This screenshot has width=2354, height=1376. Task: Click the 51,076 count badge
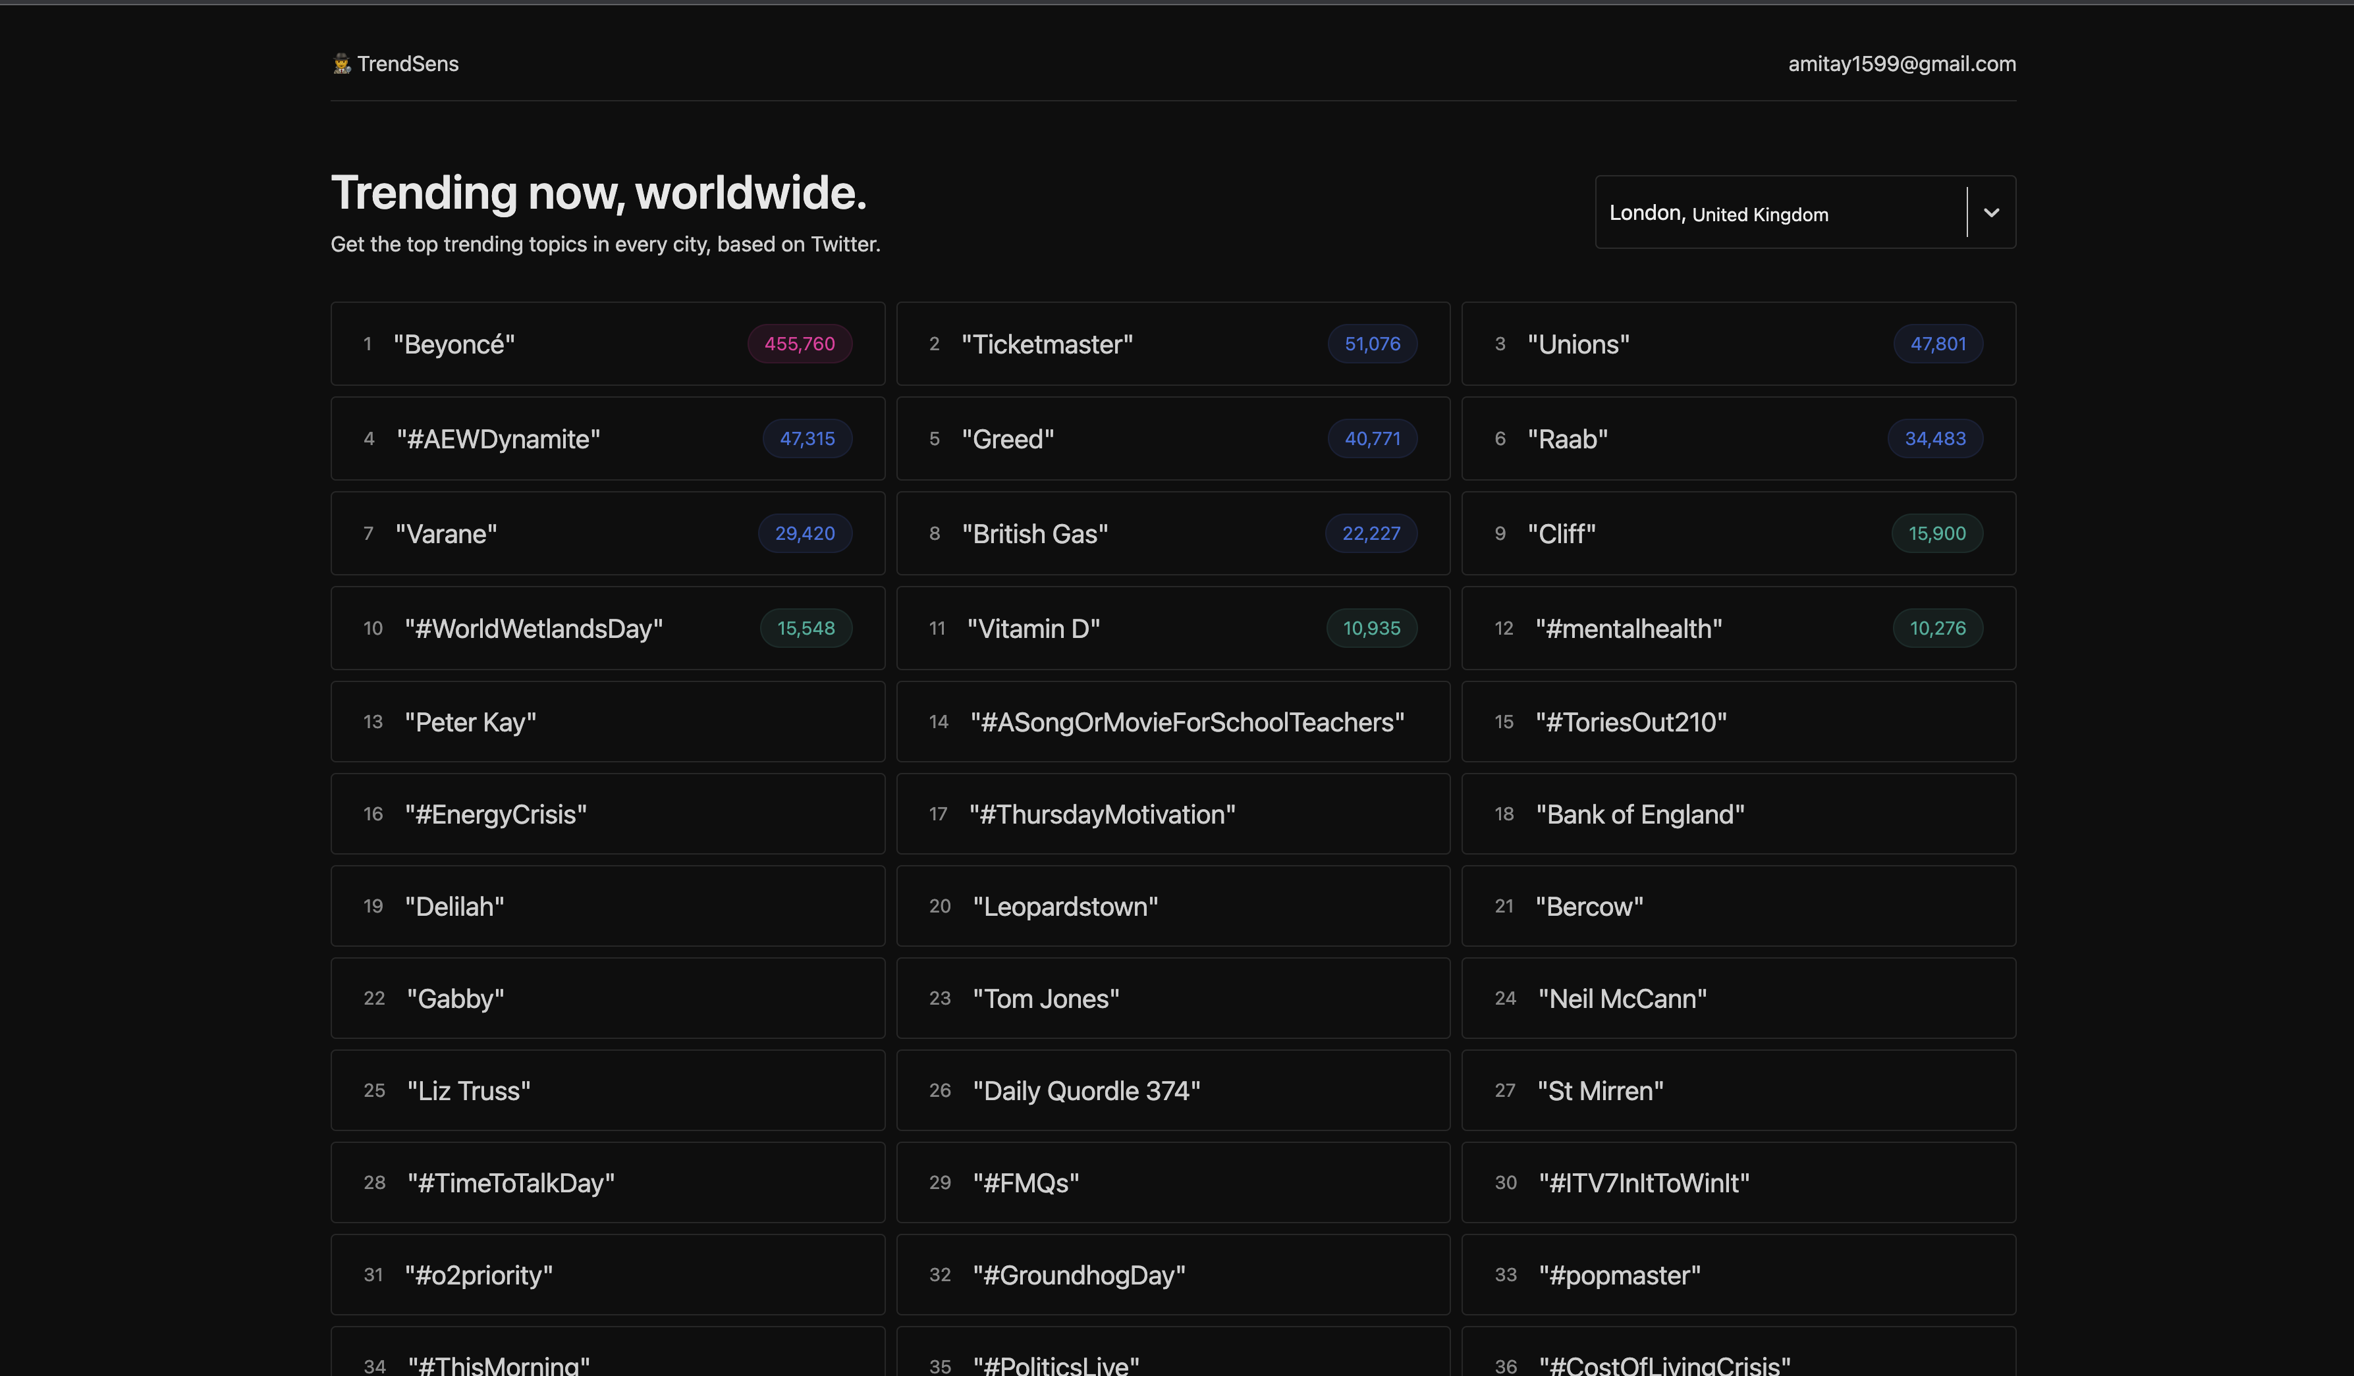(1372, 344)
